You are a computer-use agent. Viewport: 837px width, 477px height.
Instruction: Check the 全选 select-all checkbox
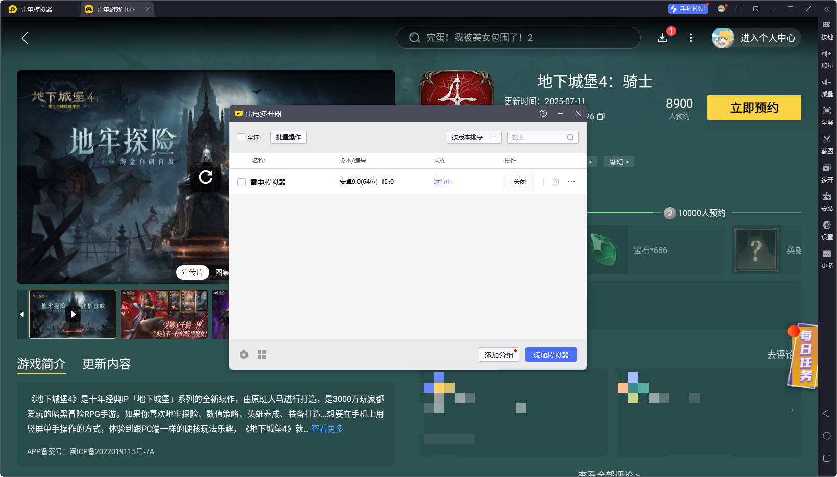pyautogui.click(x=241, y=137)
